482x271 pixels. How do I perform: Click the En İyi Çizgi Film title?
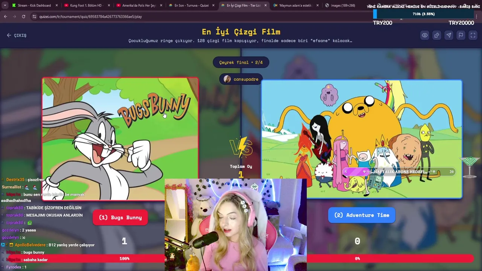[x=241, y=32]
